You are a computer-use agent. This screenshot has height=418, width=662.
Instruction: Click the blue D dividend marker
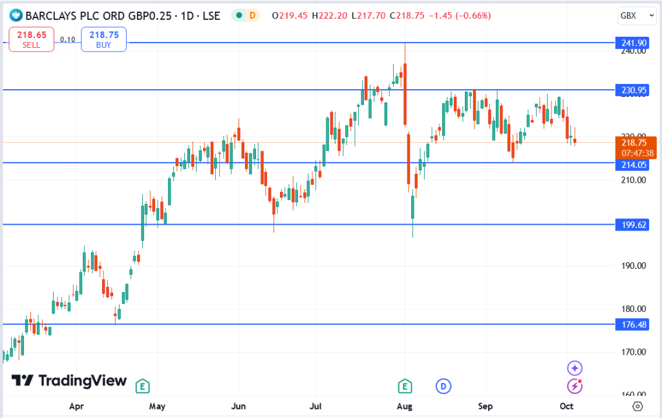click(x=443, y=386)
